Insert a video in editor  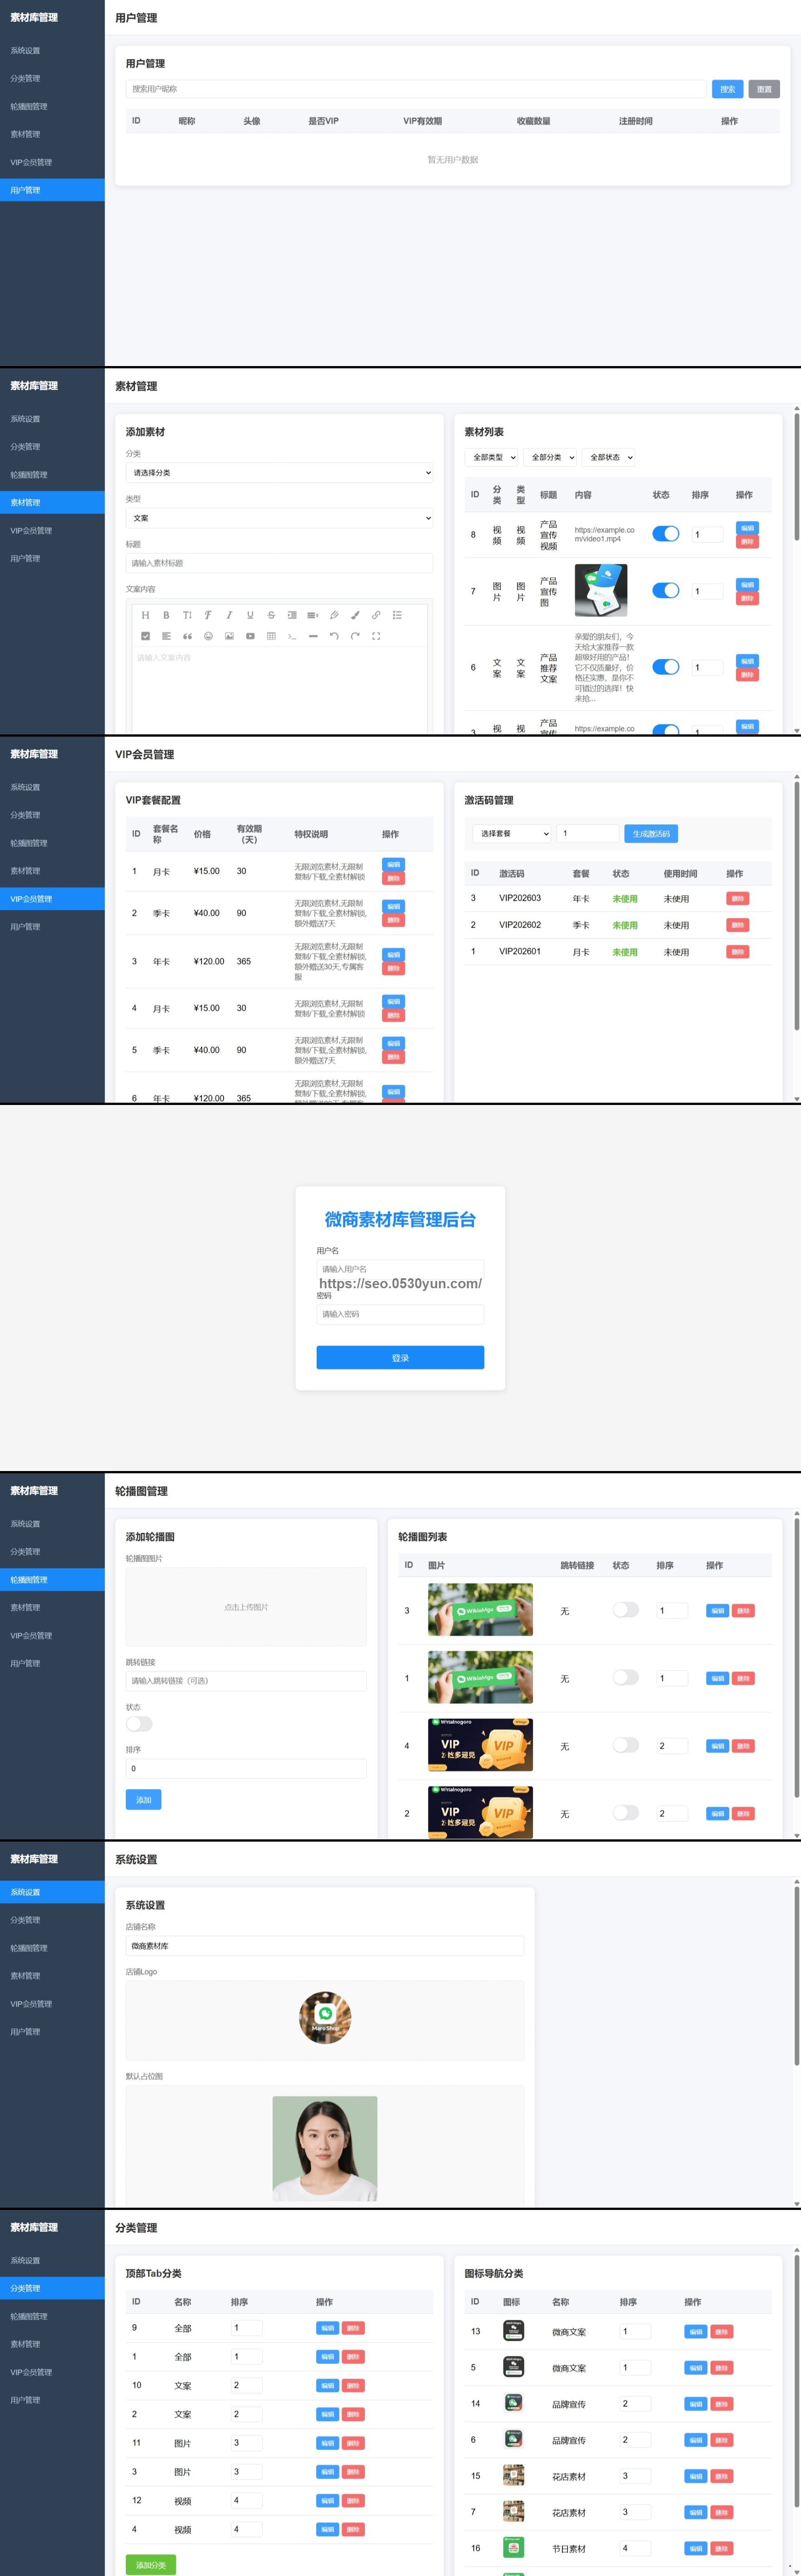pos(250,636)
